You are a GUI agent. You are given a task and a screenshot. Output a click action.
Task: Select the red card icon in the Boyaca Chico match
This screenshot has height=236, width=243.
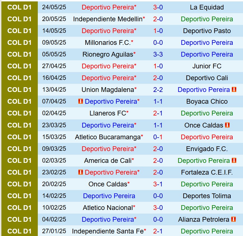[x=81, y=101]
